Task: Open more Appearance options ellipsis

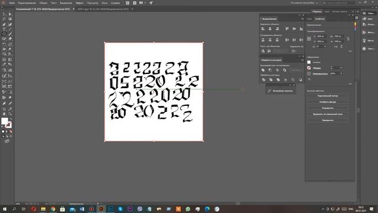Action: click(350, 83)
